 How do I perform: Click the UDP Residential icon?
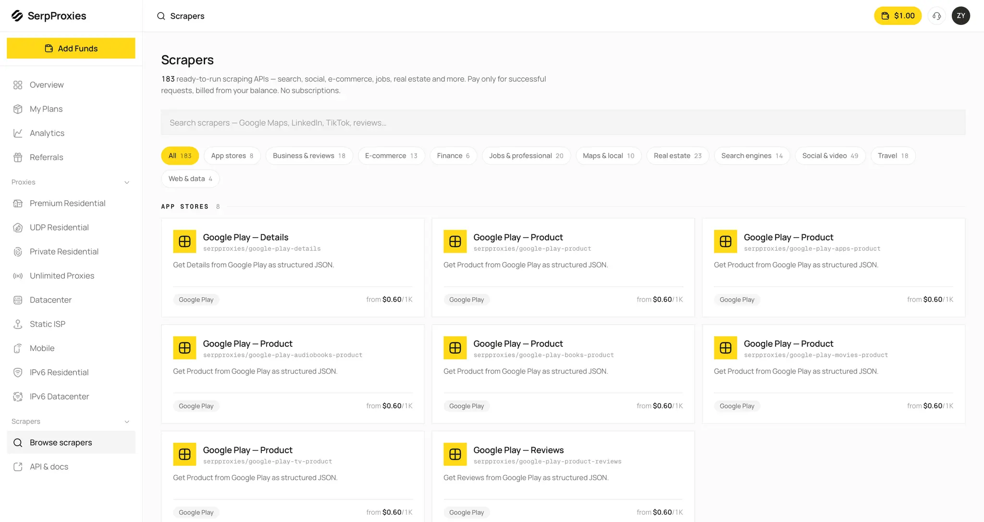click(18, 228)
